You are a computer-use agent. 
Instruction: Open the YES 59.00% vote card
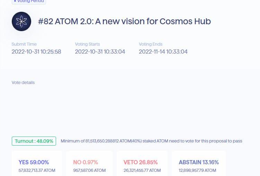[x=37, y=164]
